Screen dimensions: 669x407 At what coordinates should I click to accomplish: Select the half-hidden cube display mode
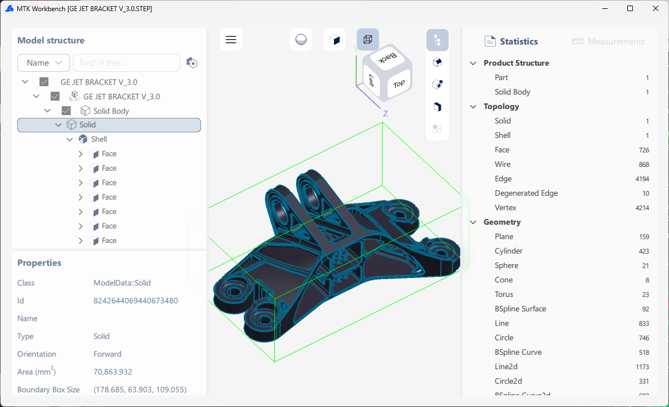click(x=334, y=39)
